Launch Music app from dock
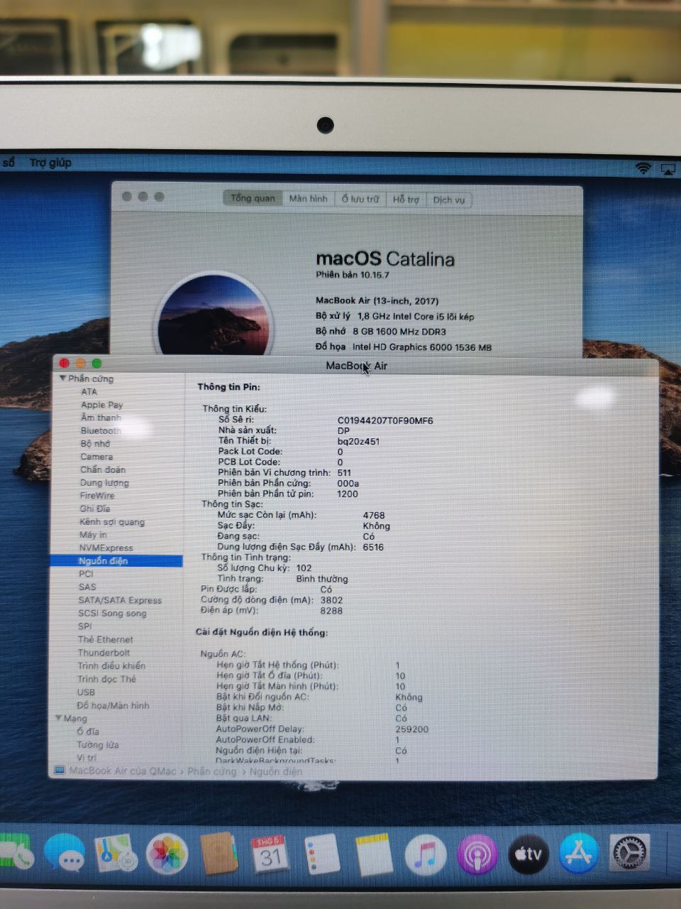Screen dimensions: 681x909 (x=425, y=854)
